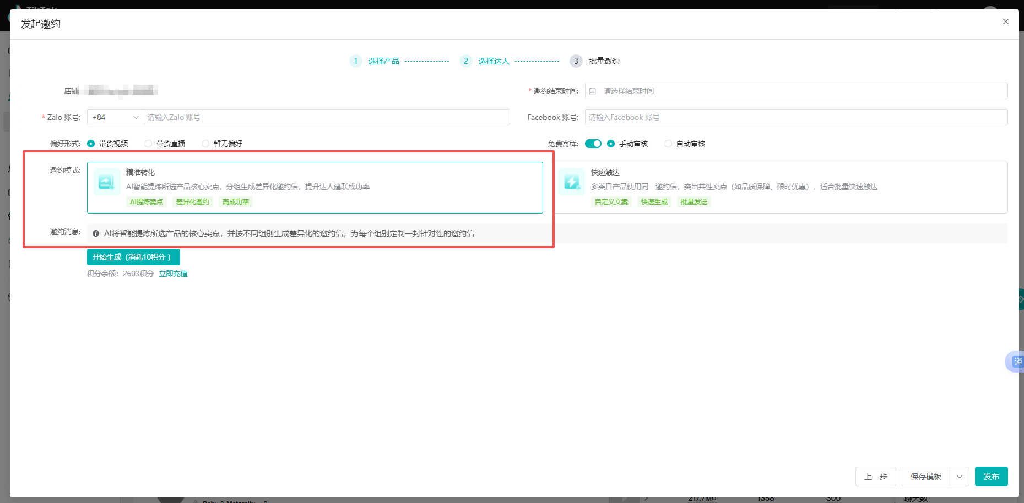Screen dimensions: 1024x503
Task: Click the 快速触达 lightning icon
Action: point(572,181)
